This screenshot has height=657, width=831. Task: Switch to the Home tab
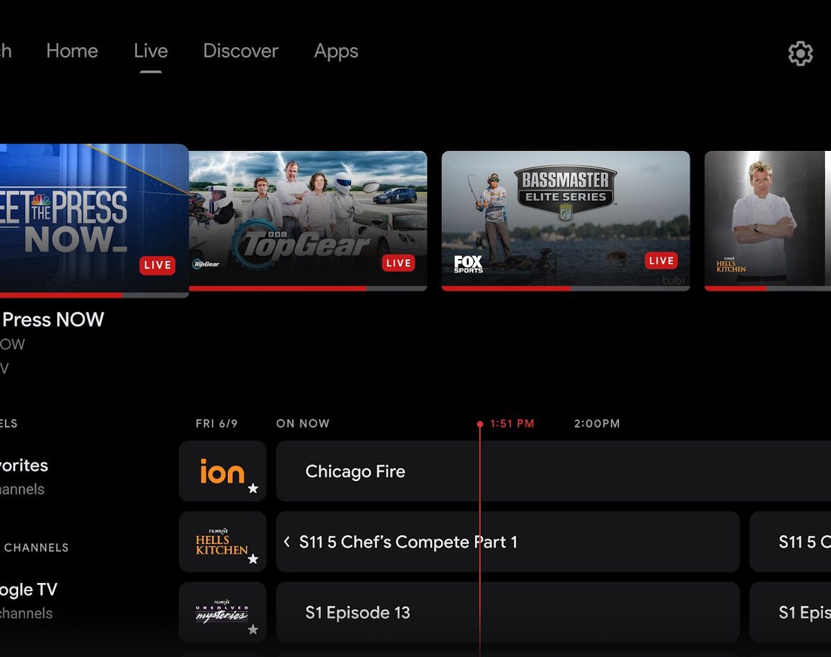click(x=72, y=51)
